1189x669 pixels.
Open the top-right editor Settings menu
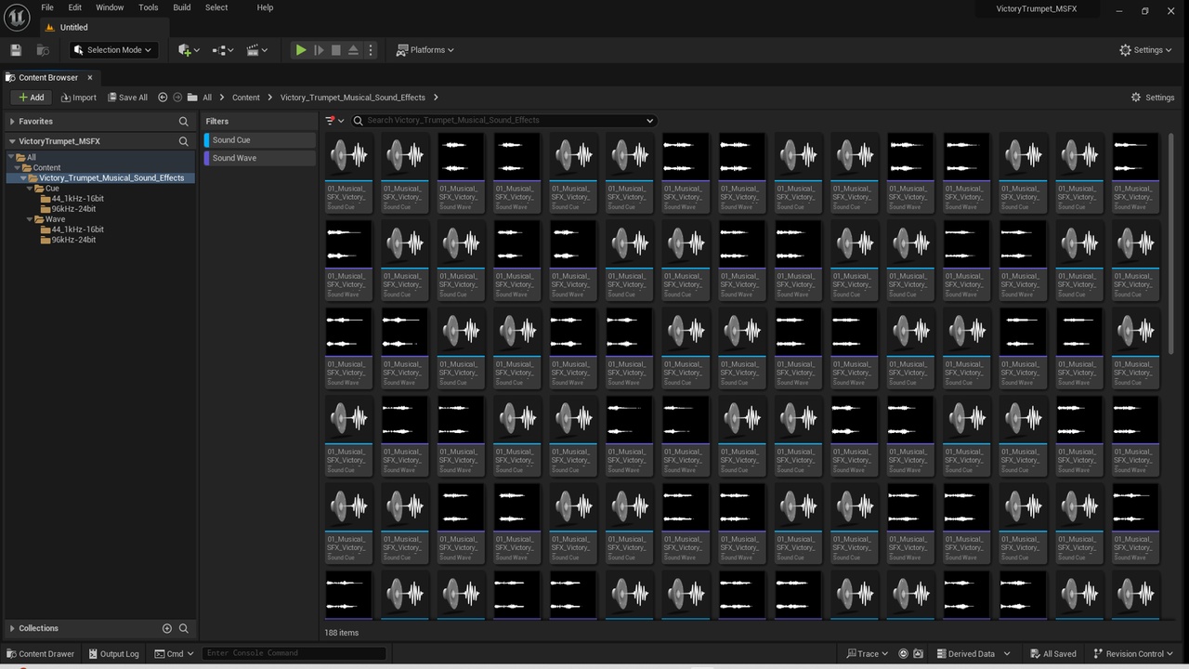[1146, 50]
